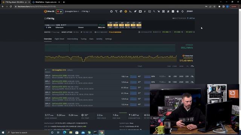Click GPU 4 GeForce RTX 3090 name
The image size is (241, 135).
(x=59, y=98)
